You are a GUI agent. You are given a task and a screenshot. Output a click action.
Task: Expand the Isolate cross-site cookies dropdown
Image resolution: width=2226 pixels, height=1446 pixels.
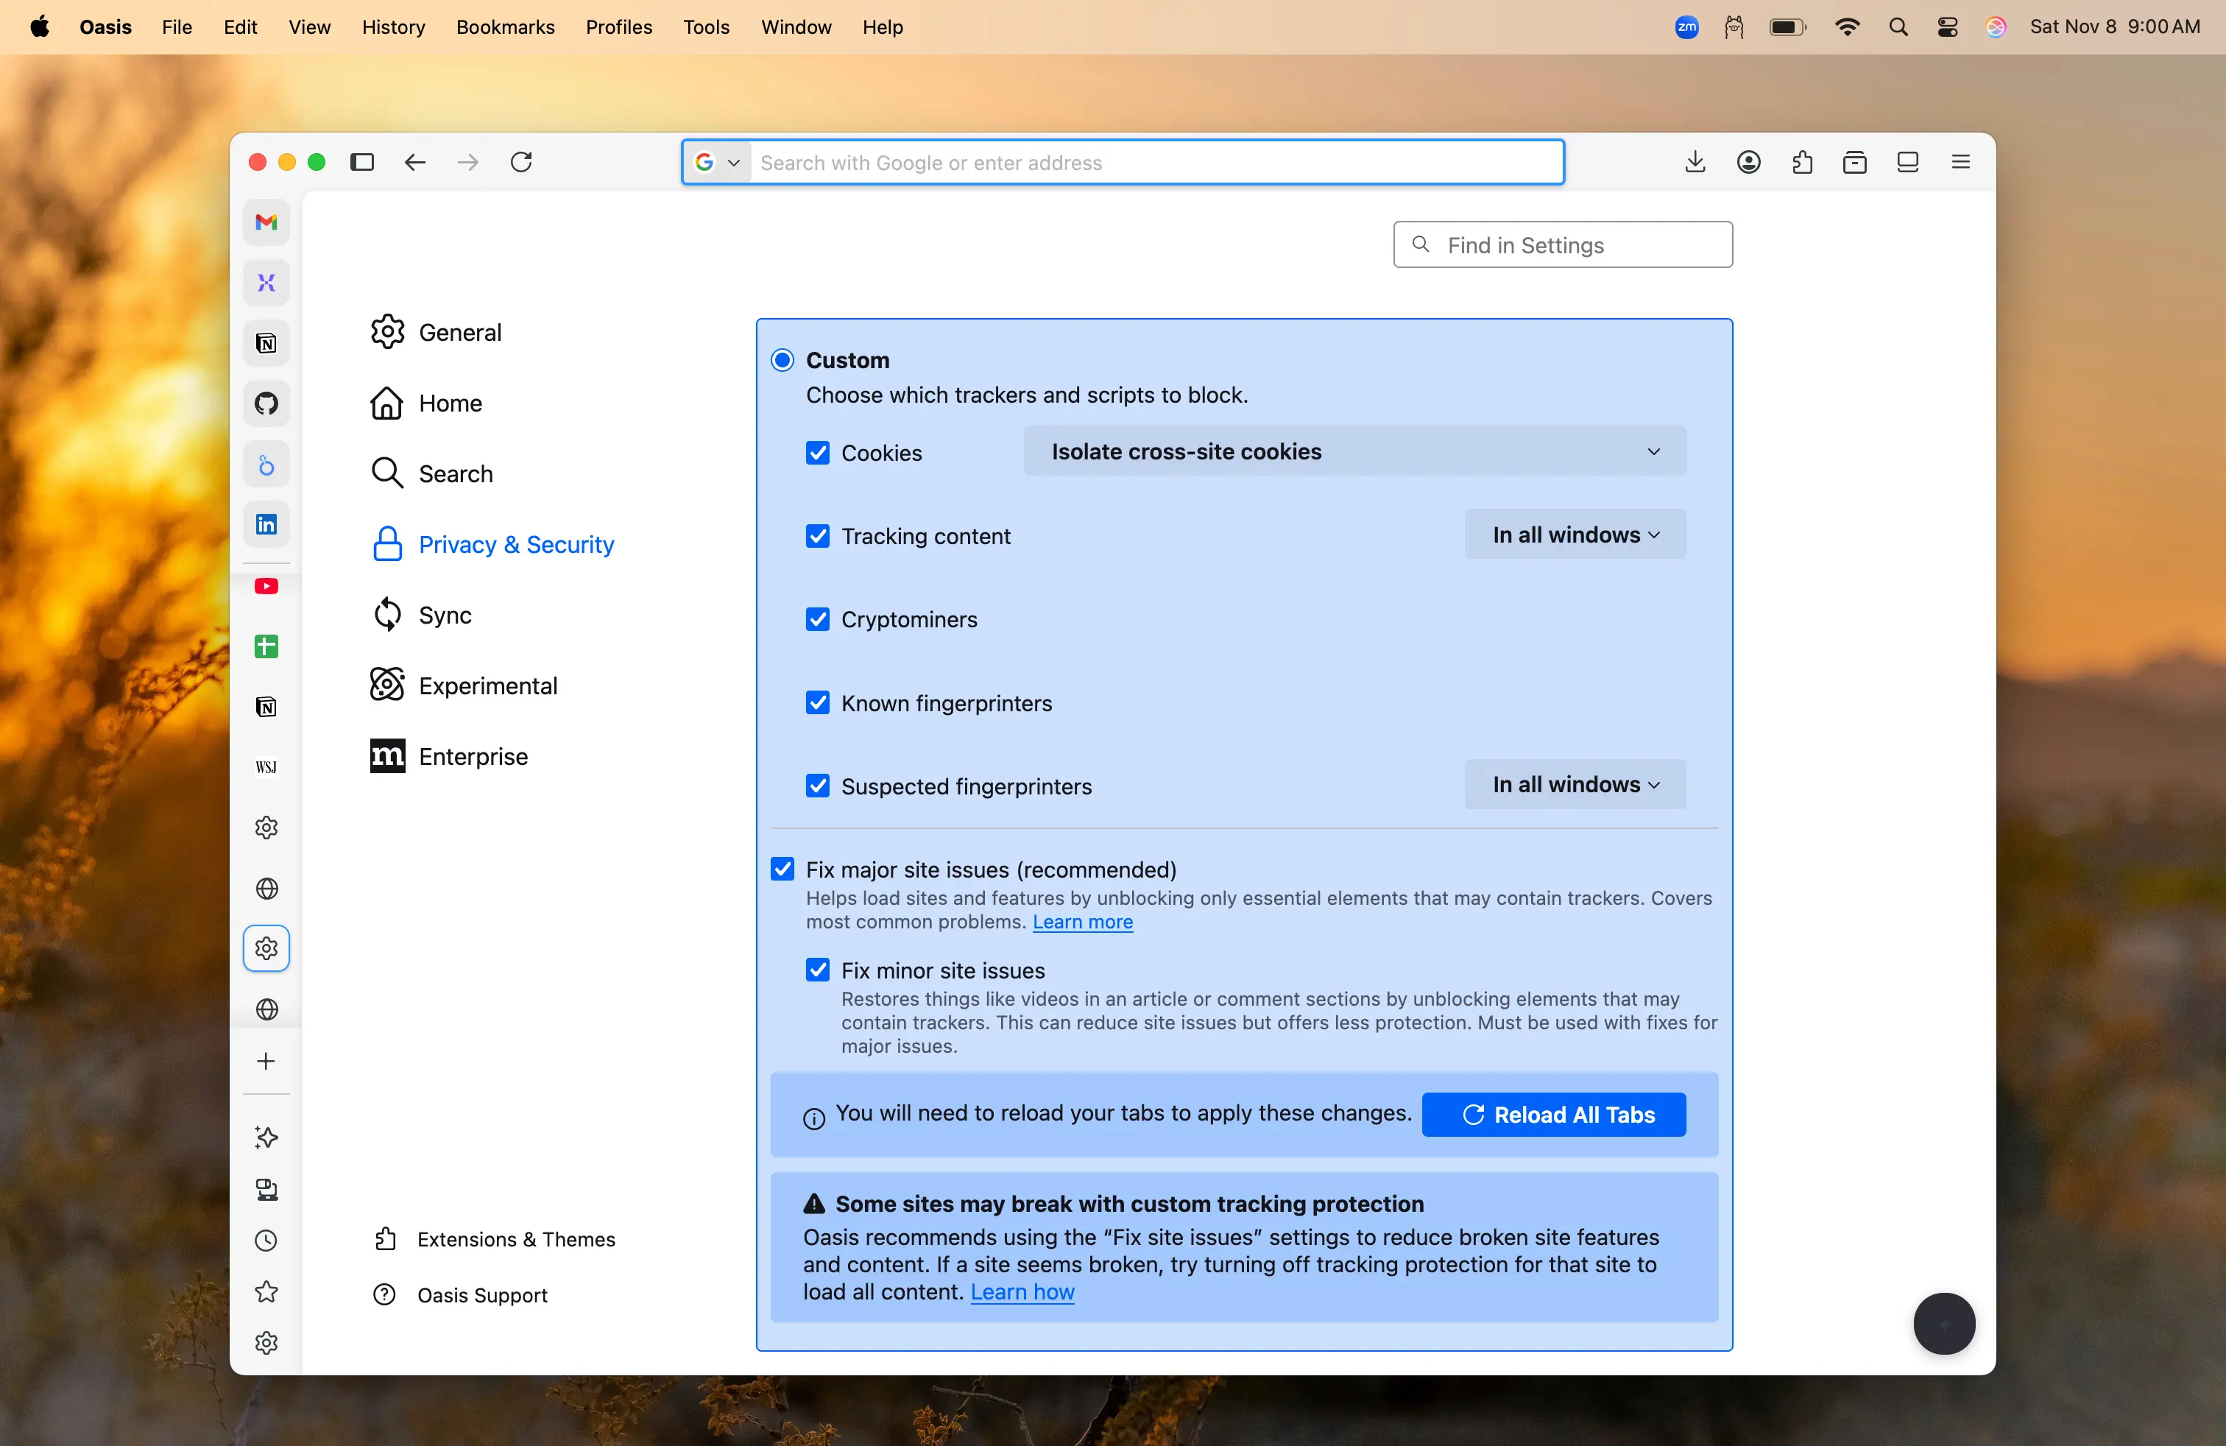coord(1354,452)
